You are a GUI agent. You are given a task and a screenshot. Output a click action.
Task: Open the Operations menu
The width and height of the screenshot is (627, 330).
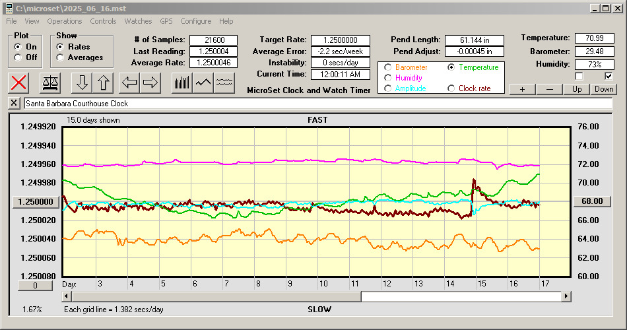[x=65, y=21]
